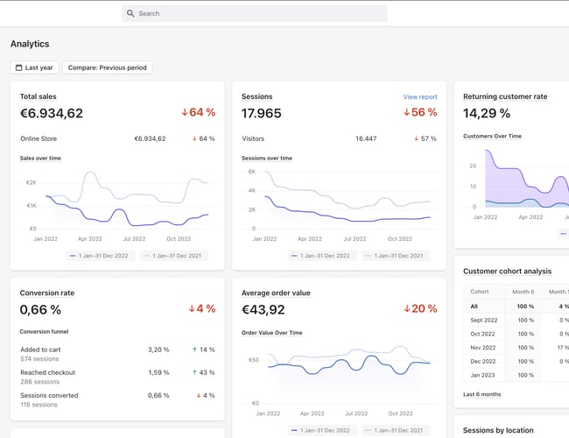
Task: Click the green up arrow for Added to cart
Action: coord(194,350)
